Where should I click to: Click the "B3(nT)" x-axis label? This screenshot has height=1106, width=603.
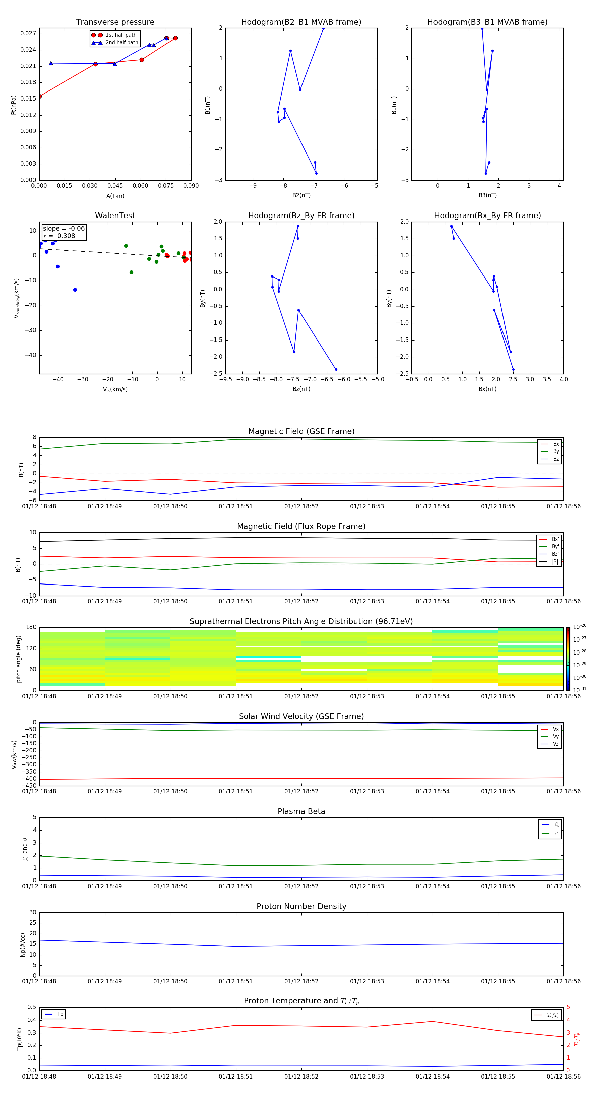coord(487,195)
